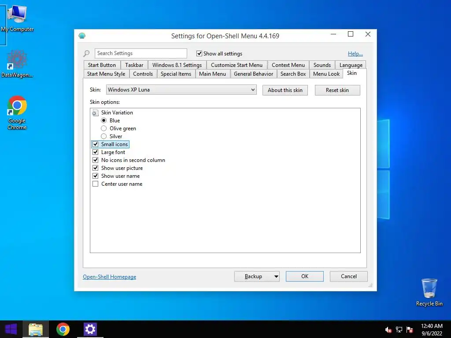Click the search magnifier icon
The image size is (451, 338).
86,53
